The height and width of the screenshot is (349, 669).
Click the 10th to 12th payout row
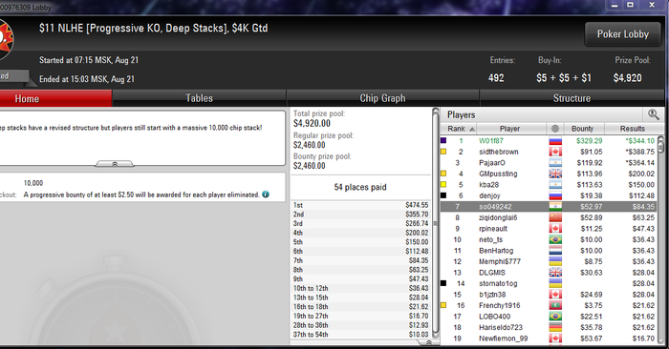[x=361, y=288]
